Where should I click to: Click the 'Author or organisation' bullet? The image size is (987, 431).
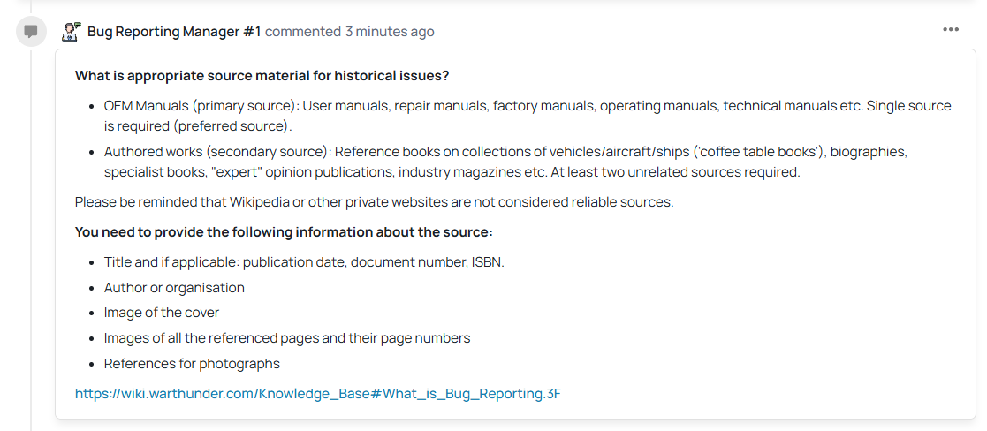(174, 288)
